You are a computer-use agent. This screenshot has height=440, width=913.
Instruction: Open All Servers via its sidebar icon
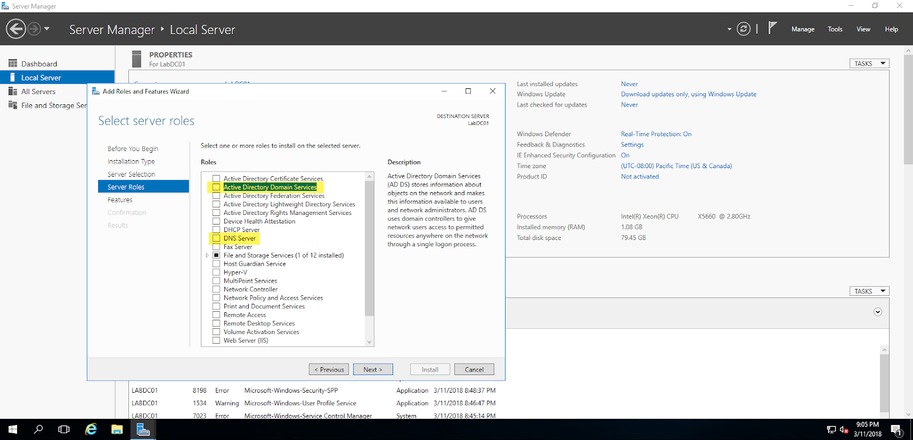[13, 91]
